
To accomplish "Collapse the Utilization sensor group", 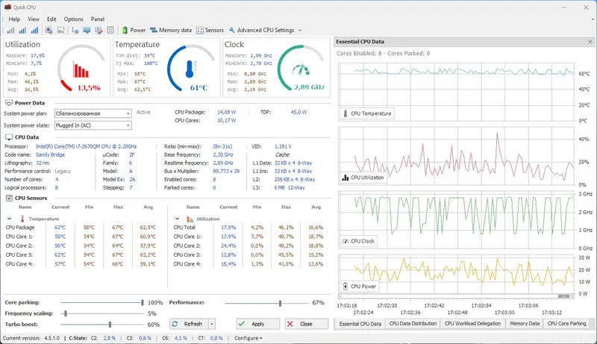I will click(x=177, y=219).
